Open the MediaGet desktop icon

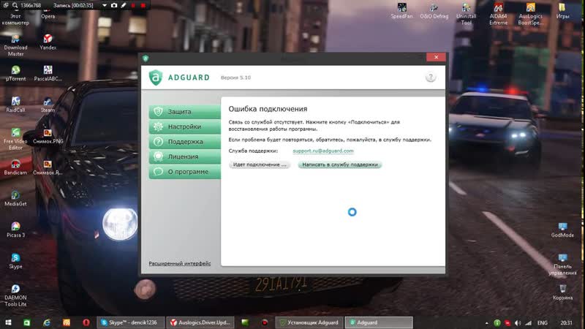15,198
